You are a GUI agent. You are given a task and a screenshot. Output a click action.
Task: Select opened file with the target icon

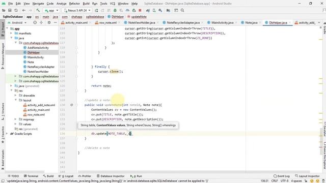35,22
